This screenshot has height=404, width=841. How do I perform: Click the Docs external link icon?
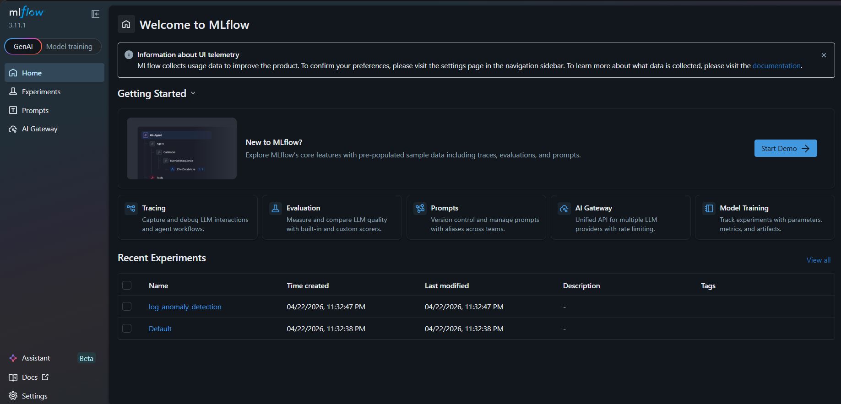click(45, 377)
